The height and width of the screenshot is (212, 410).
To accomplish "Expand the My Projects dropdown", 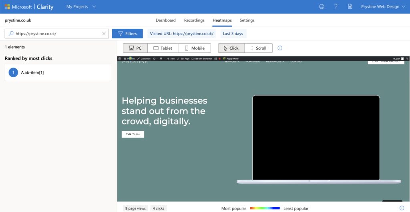I will pos(81,6).
